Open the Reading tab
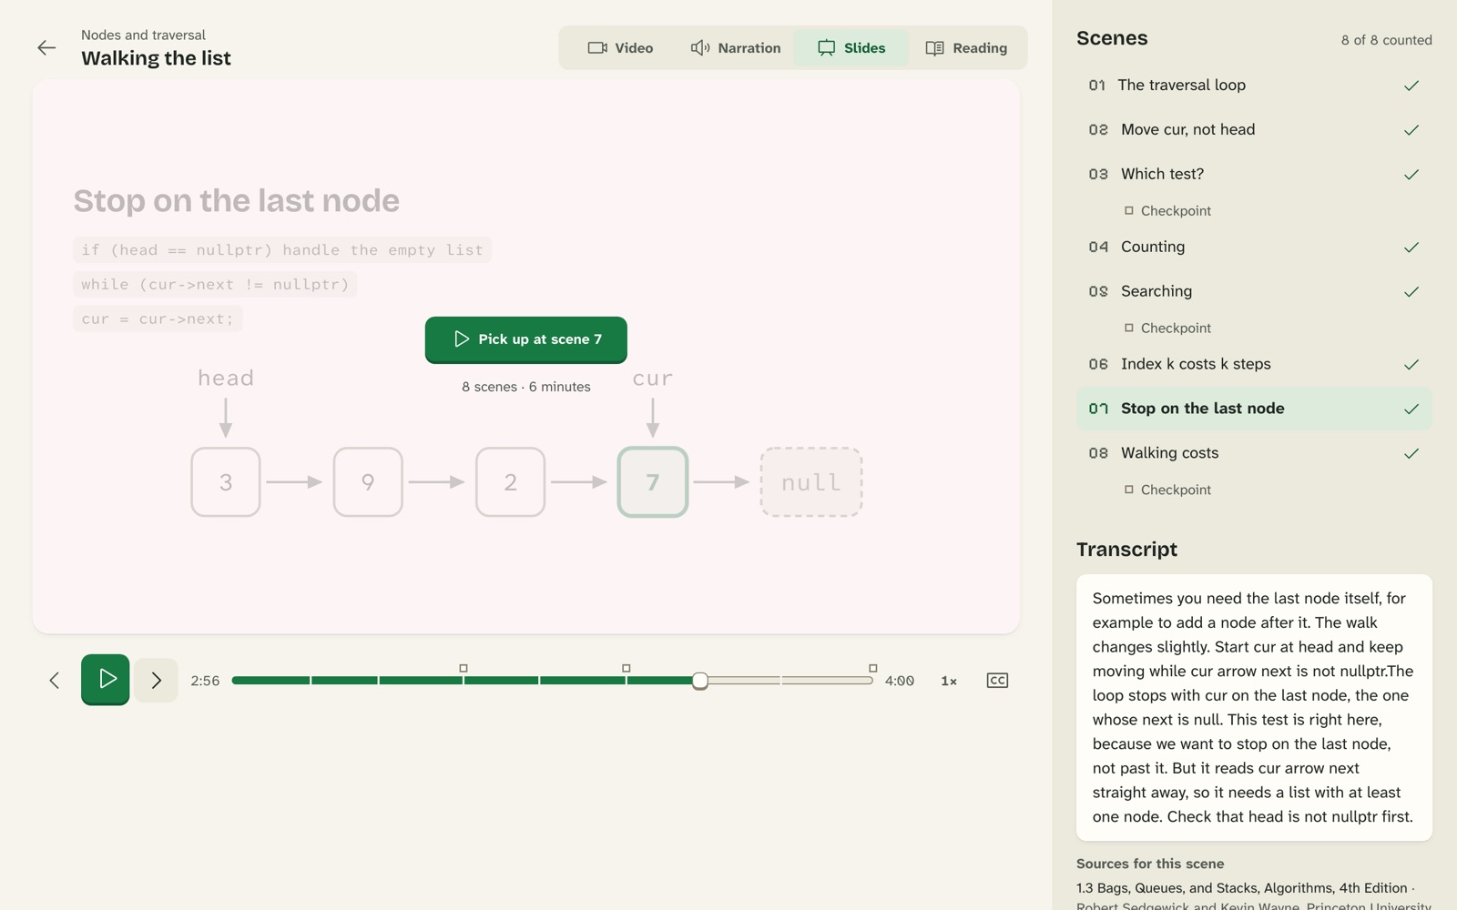Image resolution: width=1457 pixels, height=910 pixels. [966, 48]
